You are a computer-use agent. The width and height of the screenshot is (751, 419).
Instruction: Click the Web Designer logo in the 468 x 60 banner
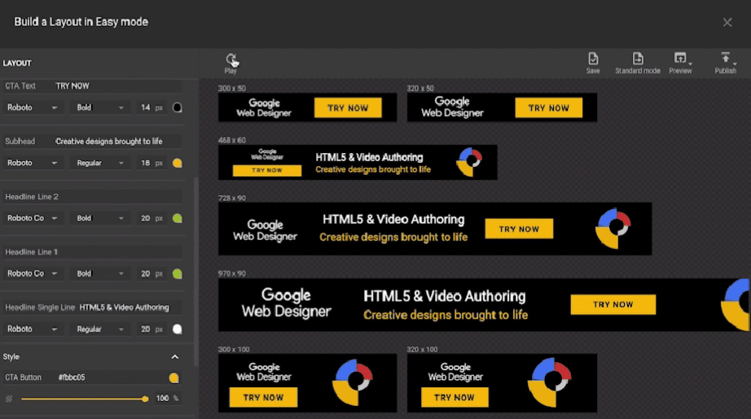267,155
